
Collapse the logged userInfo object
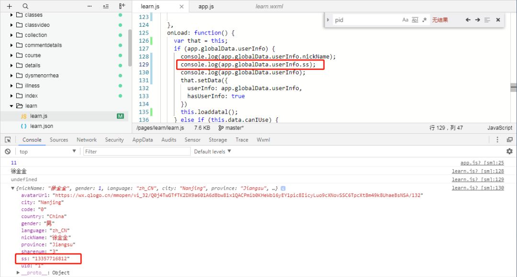[13, 188]
